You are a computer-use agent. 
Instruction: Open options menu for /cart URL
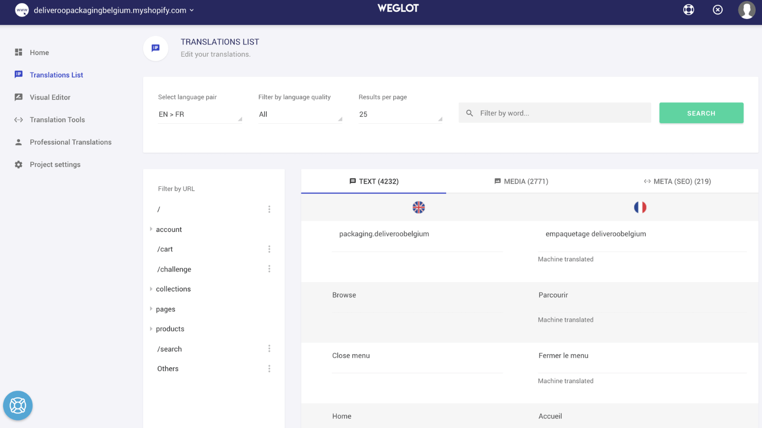(269, 249)
